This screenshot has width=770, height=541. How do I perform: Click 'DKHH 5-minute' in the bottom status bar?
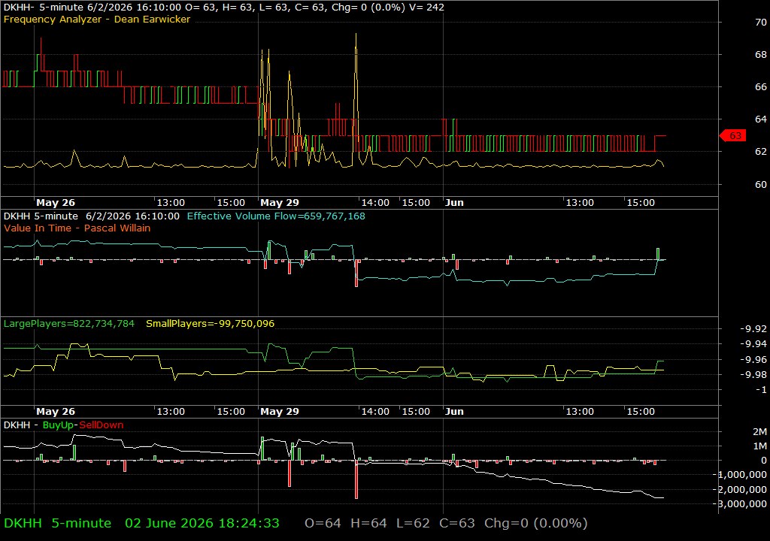coord(57,523)
